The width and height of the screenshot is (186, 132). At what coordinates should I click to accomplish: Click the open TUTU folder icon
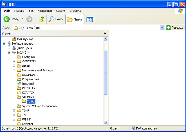tap(24, 101)
